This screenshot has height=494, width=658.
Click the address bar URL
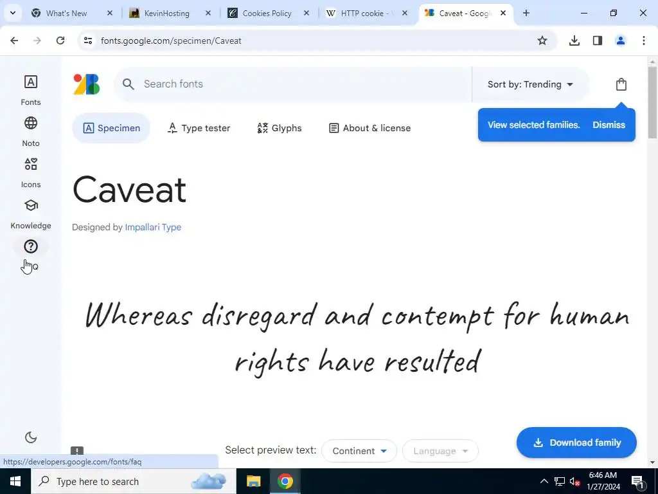point(171,41)
